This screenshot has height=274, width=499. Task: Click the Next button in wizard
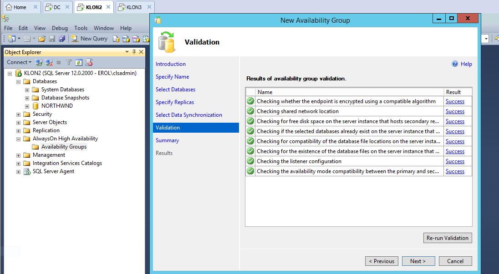(x=418, y=261)
